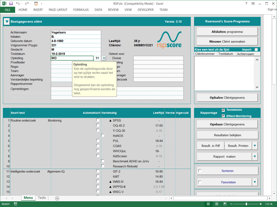The width and height of the screenshot is (277, 207).
Task: Open the DEVELOPER ribbon tab
Action: click(x=145, y=10)
